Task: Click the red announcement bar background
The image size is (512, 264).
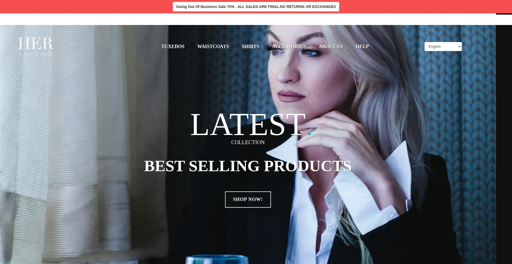Action: [x=85, y=7]
